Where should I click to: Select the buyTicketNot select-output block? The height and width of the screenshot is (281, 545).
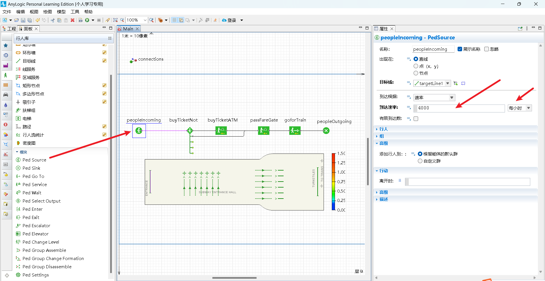[190, 131]
